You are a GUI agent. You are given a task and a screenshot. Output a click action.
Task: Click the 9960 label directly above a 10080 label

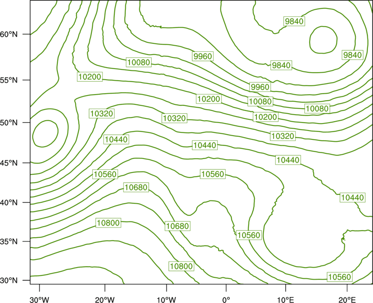(x=260, y=87)
